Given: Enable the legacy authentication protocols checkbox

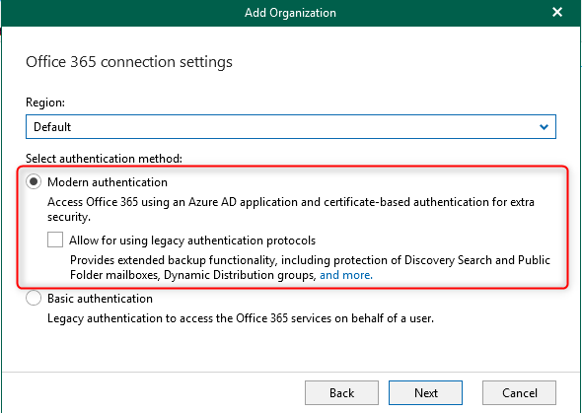Looking at the screenshot, I should coord(55,240).
